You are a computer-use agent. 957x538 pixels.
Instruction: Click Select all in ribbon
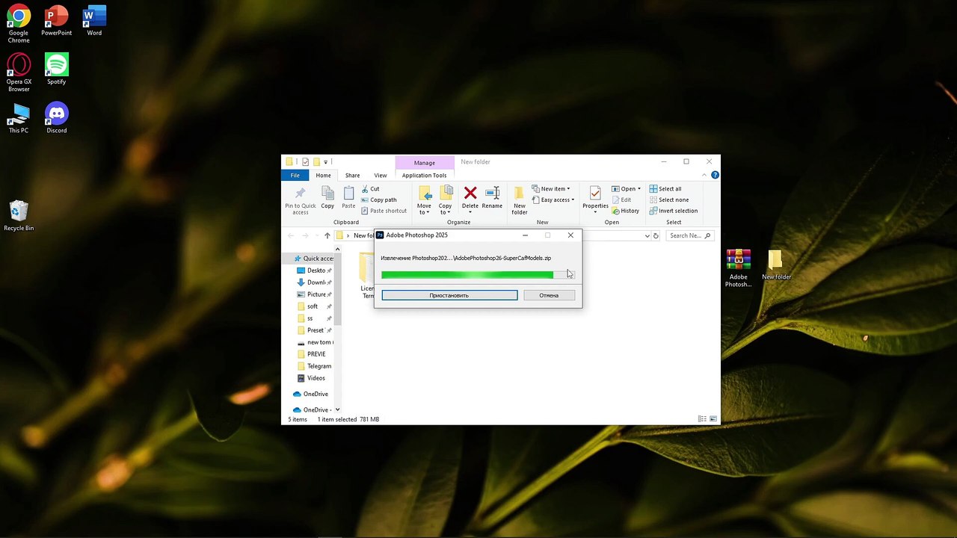point(665,189)
